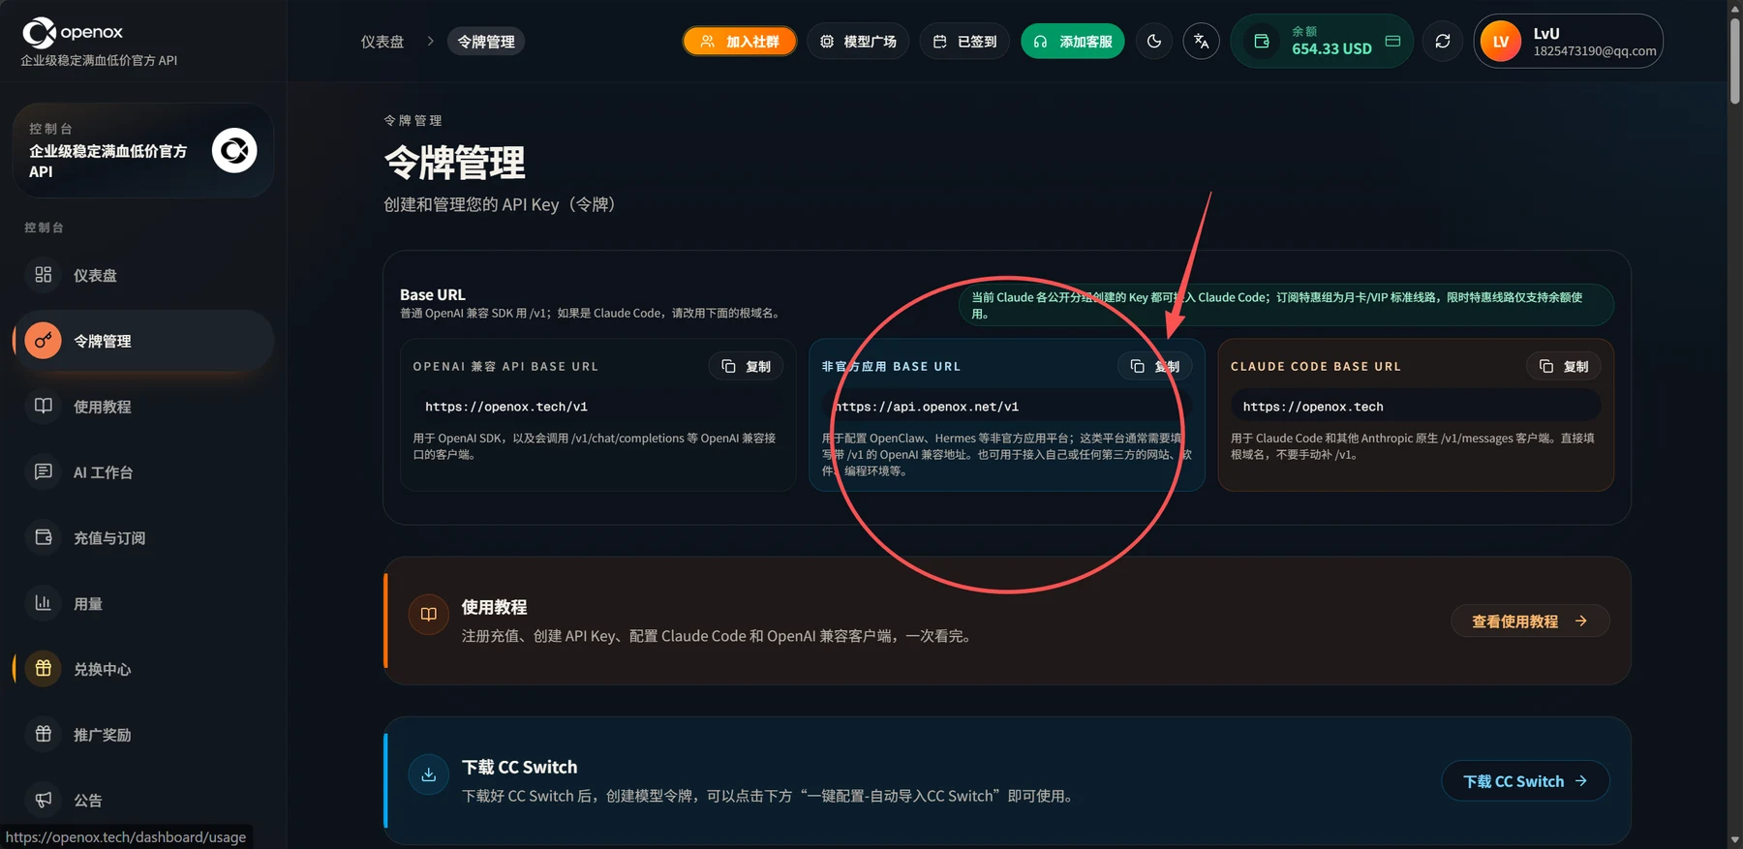
Task: Click the 加入社群 button
Action: 740,42
